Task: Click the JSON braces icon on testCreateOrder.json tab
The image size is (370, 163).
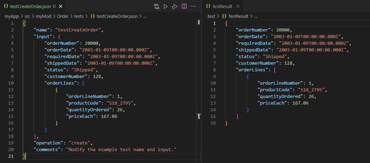Action: [x=6, y=7]
